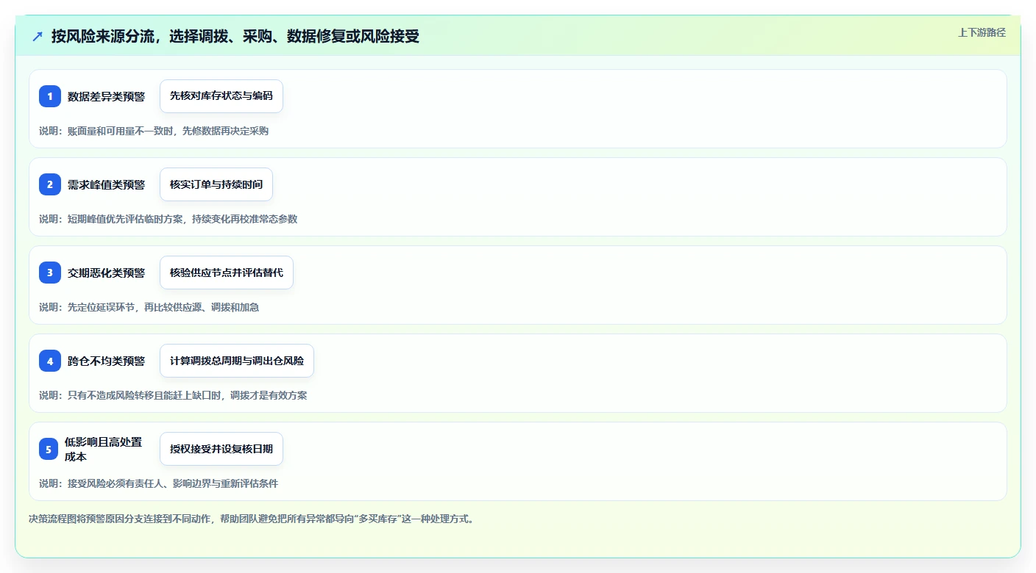This screenshot has width=1036, height=573.
Task: Click the 交期恶化类预警 label
Action: click(107, 273)
